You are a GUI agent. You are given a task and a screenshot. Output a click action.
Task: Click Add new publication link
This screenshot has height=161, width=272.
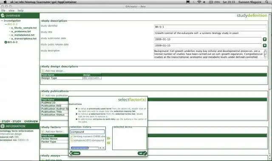pos(57,96)
